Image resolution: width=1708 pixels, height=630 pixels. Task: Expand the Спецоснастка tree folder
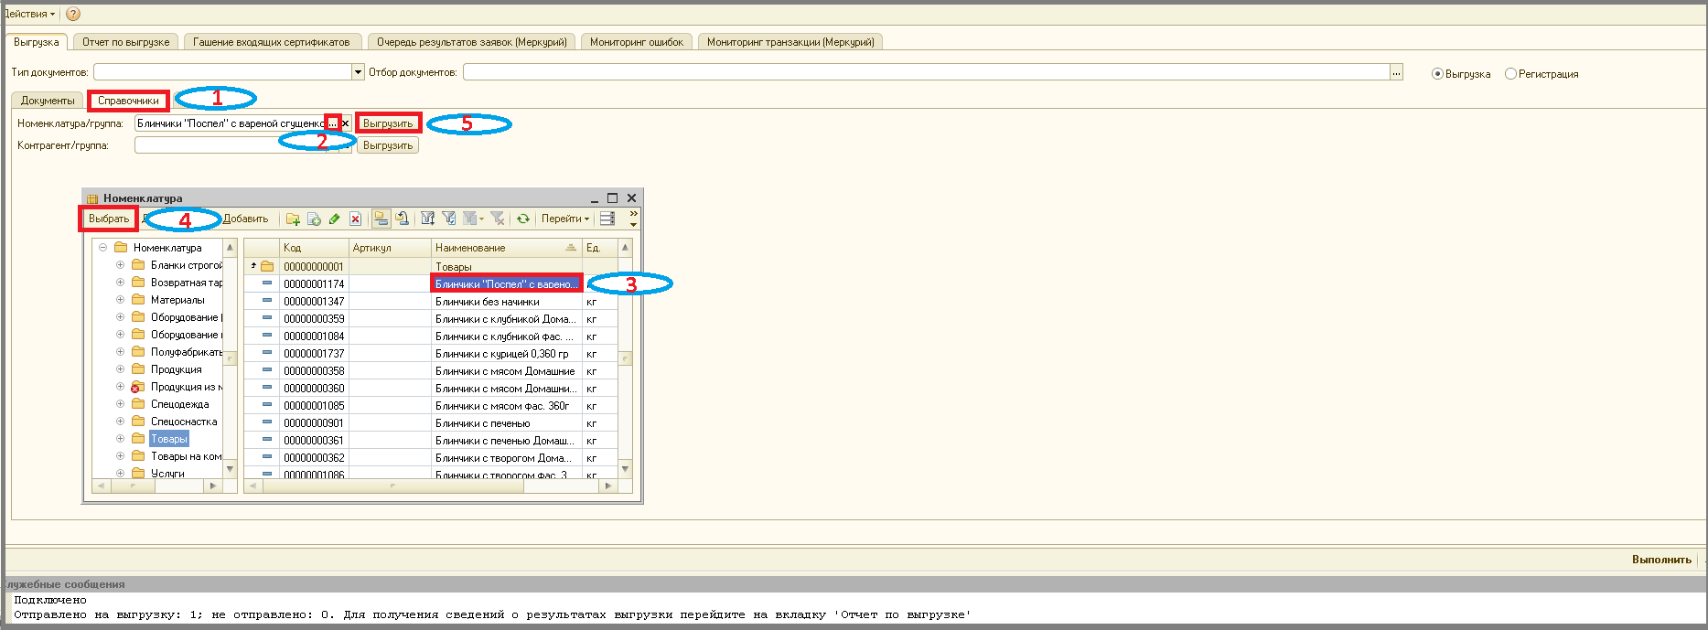click(120, 422)
